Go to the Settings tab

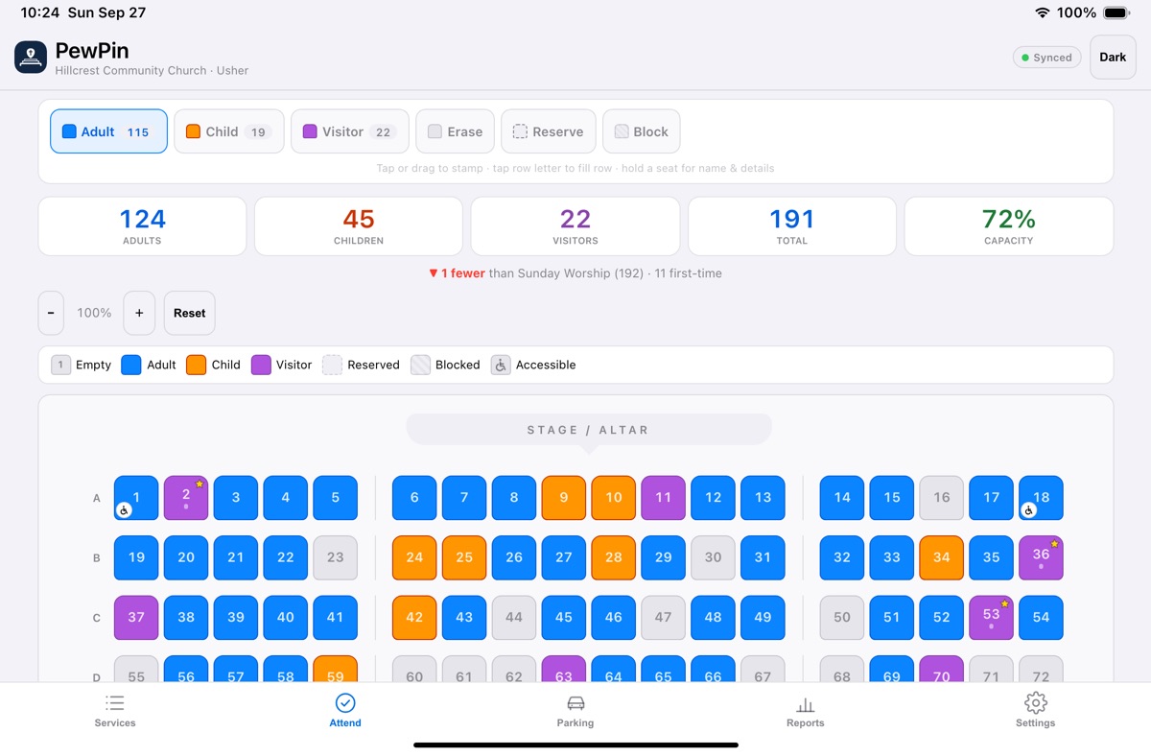[1036, 711]
